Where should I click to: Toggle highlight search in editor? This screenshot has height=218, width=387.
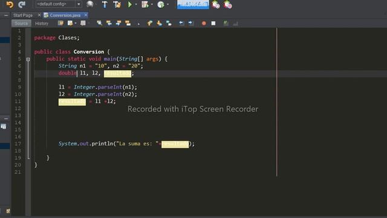click(128, 23)
